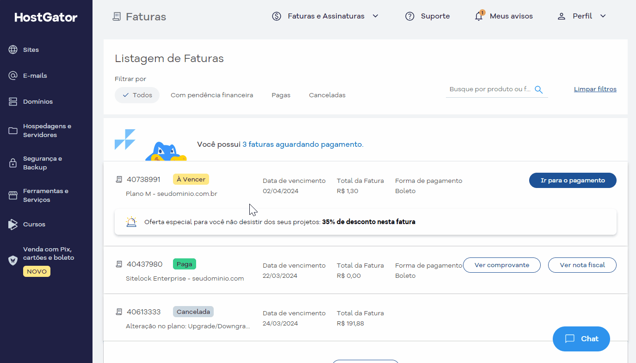Click the invoice icon beside 40613333

tap(119, 312)
